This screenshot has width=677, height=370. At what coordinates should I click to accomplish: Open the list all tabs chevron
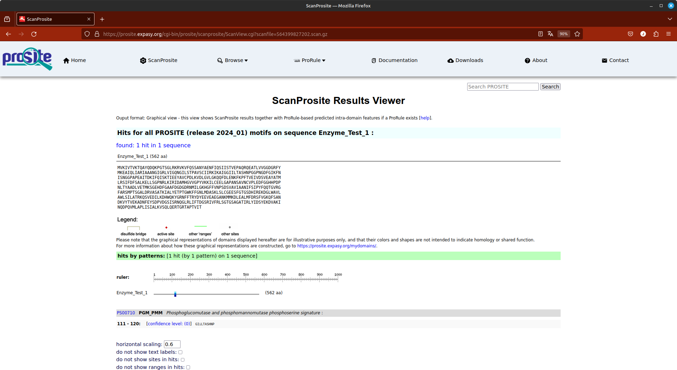(670, 19)
